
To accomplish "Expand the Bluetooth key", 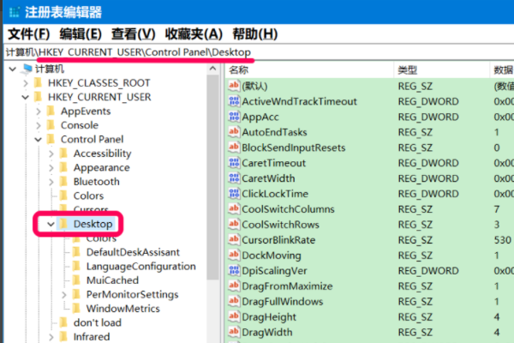I will (51, 182).
